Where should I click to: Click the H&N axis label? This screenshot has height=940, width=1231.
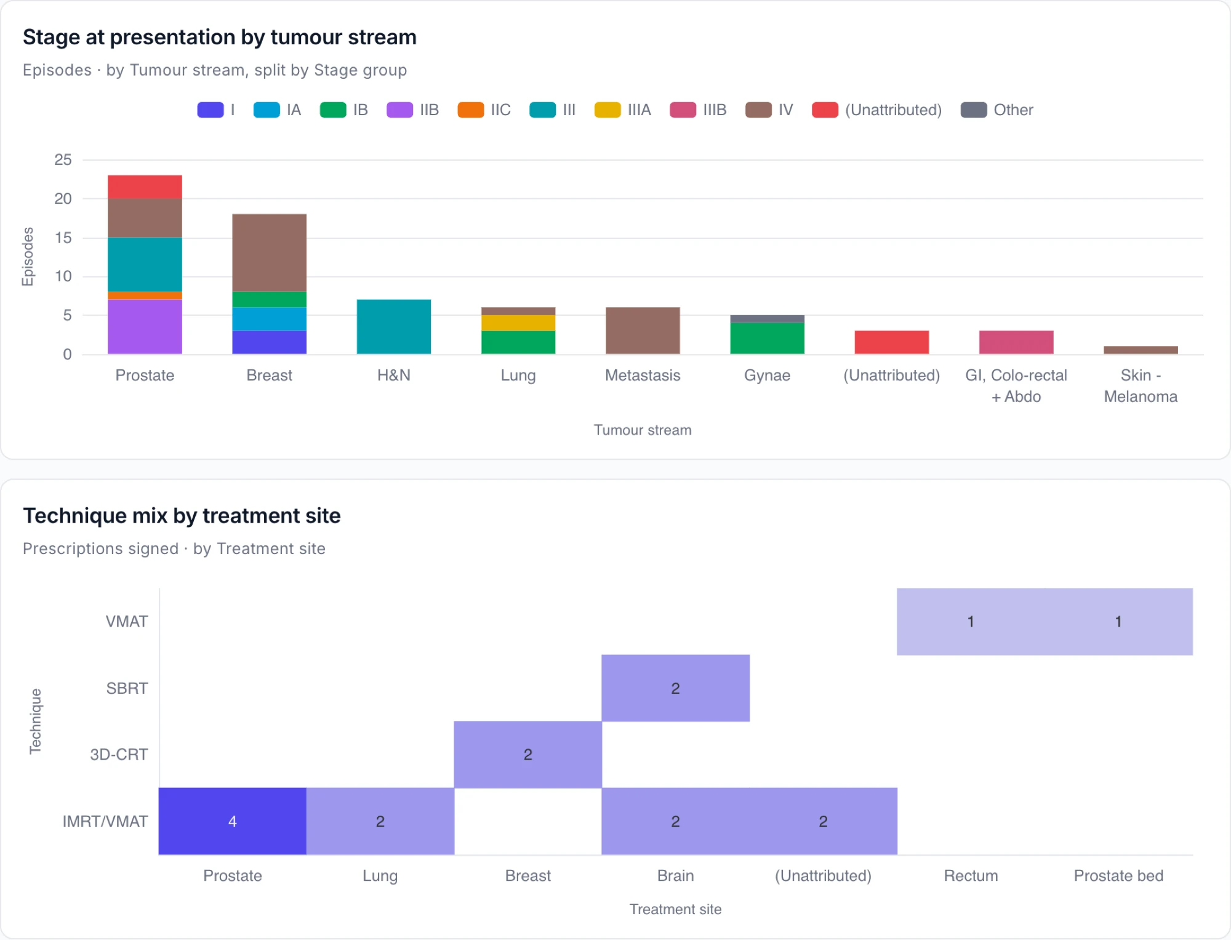click(x=394, y=376)
